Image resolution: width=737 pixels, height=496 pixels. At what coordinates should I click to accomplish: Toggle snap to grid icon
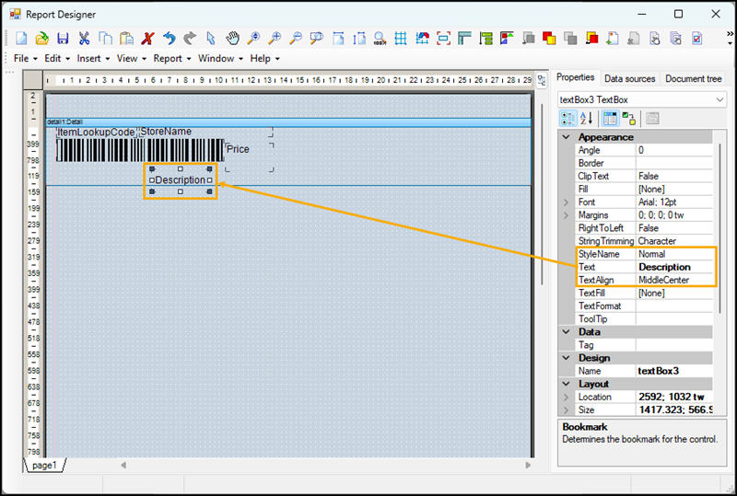pos(422,38)
